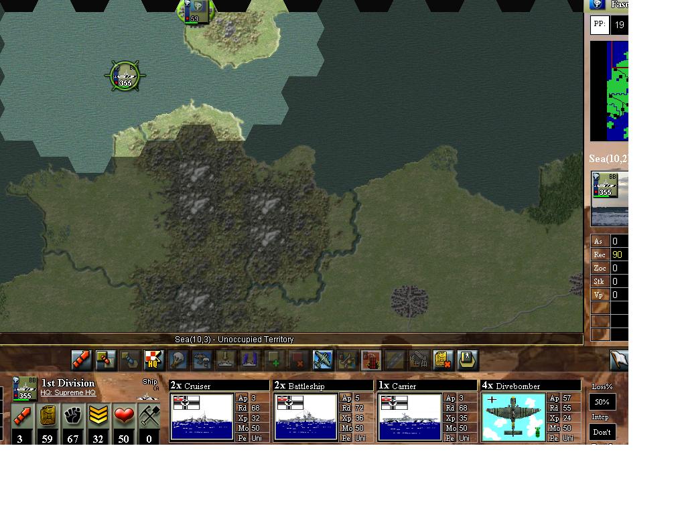Select the fleet unit counter 355 on map
The image size is (682, 511).
[x=125, y=76]
